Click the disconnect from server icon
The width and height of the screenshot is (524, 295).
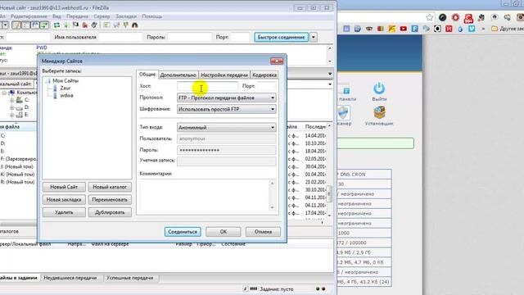(x=85, y=25)
